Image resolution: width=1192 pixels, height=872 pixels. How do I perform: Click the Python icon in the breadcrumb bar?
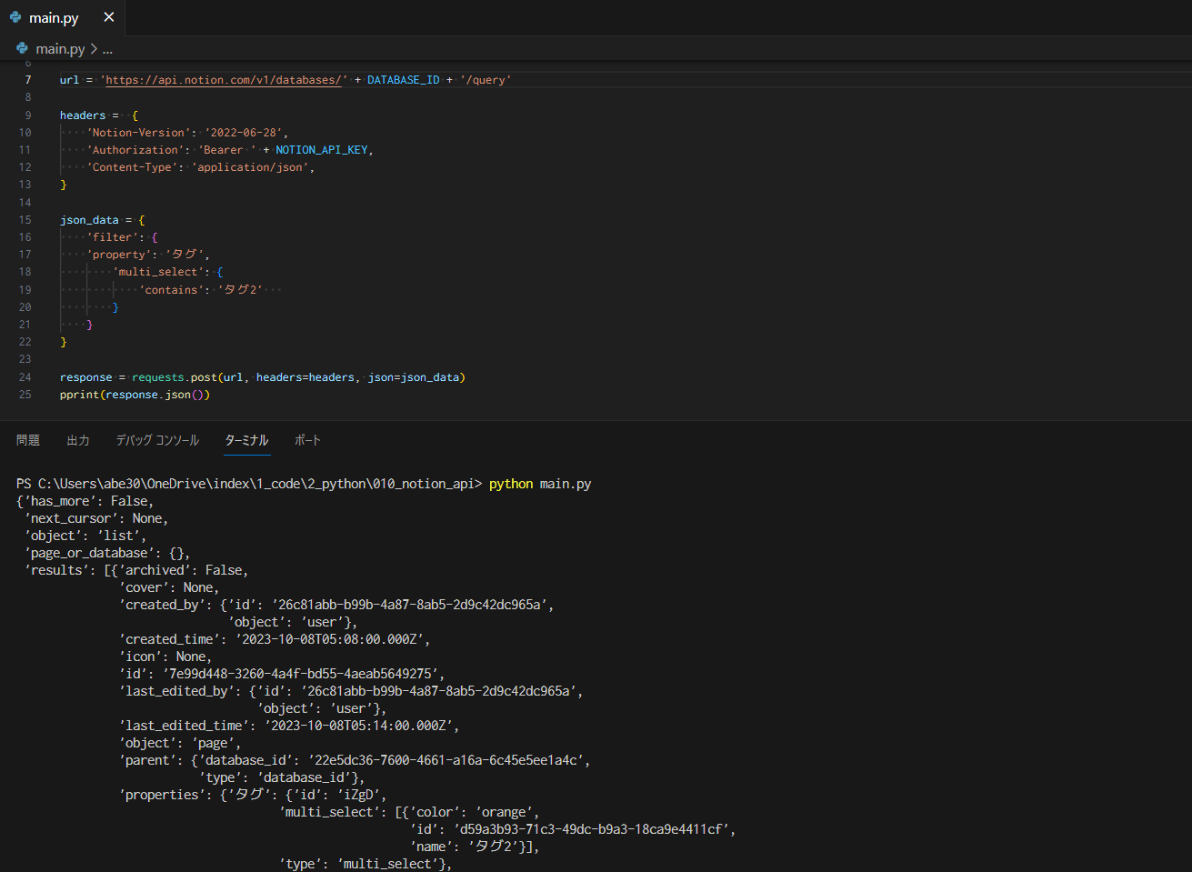(x=23, y=48)
